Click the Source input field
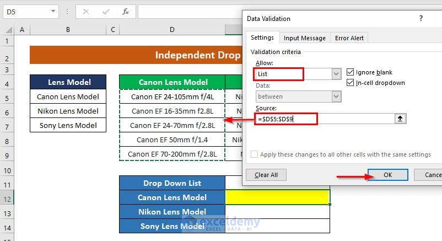 coord(325,119)
